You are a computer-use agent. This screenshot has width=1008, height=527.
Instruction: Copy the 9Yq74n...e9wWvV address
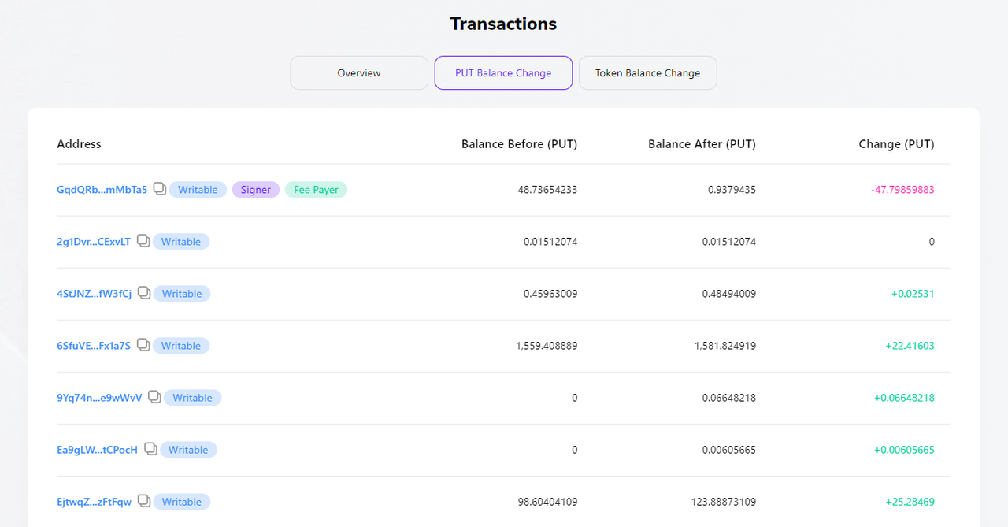point(154,397)
